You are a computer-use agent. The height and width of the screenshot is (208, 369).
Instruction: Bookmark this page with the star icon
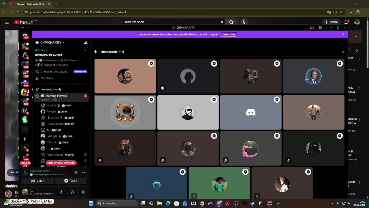pyautogui.click(x=341, y=12)
